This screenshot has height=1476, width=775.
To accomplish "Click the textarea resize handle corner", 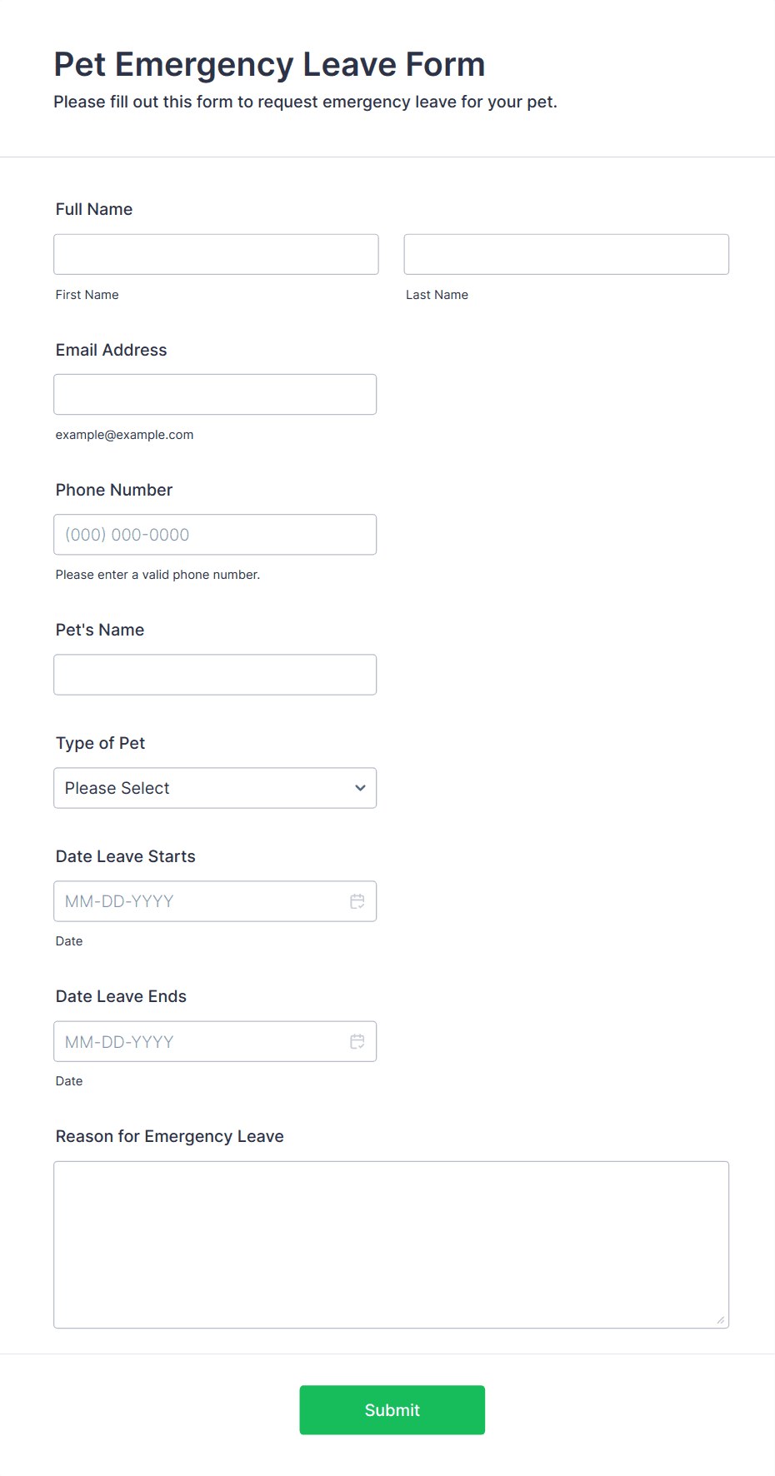I will pyautogui.click(x=721, y=1319).
